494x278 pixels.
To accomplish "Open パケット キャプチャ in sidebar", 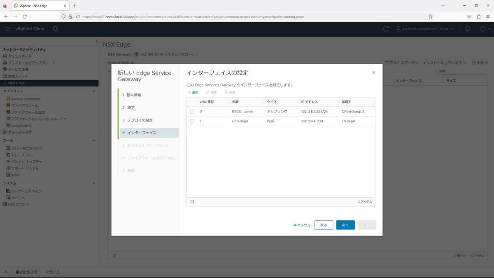I will point(27,161).
